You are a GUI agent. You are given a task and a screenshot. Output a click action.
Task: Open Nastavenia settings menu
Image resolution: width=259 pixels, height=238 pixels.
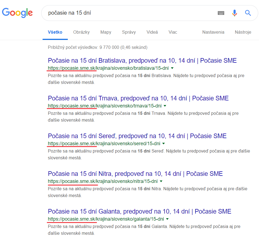(x=213, y=32)
